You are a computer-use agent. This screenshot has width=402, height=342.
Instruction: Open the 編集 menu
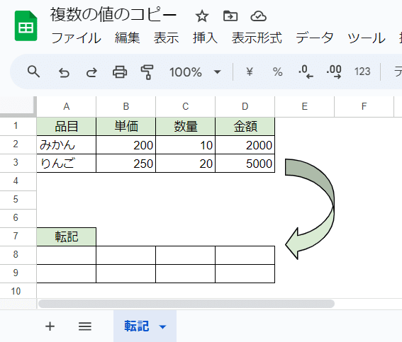(x=127, y=38)
